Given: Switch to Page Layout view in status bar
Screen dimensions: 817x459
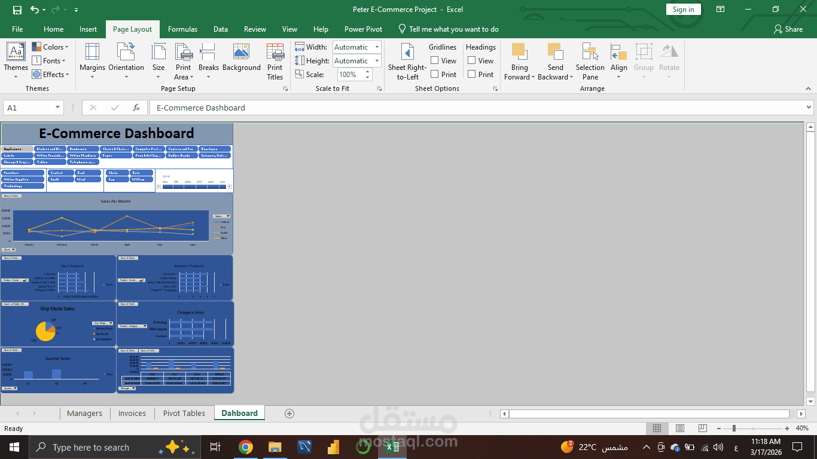Looking at the screenshot, I should coord(679,429).
